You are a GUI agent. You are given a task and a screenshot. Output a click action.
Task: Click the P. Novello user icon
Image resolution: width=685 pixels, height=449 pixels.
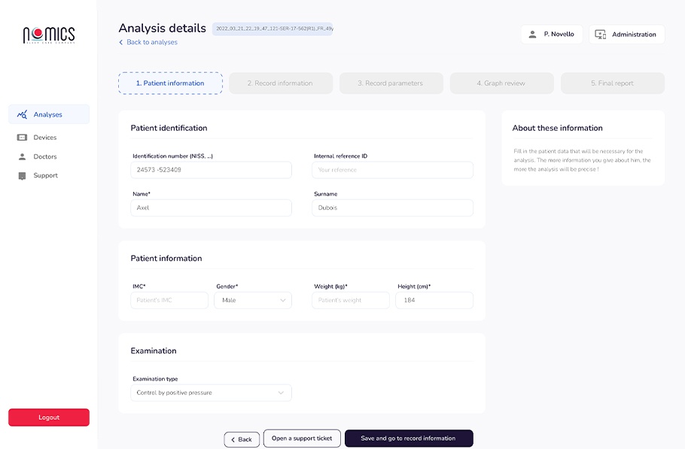click(x=533, y=35)
